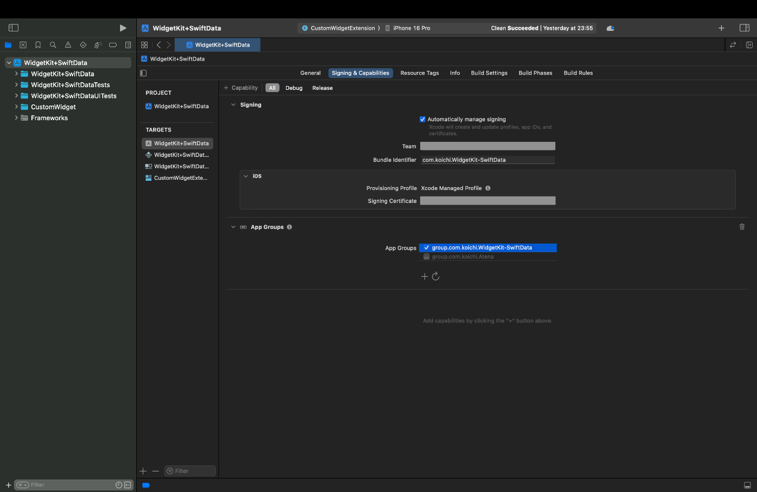
Task: Collapse the iOS signing subsection
Action: tap(245, 176)
